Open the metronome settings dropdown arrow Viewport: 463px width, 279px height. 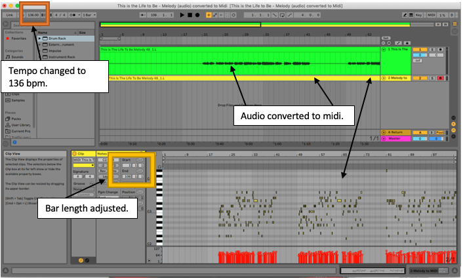point(79,15)
